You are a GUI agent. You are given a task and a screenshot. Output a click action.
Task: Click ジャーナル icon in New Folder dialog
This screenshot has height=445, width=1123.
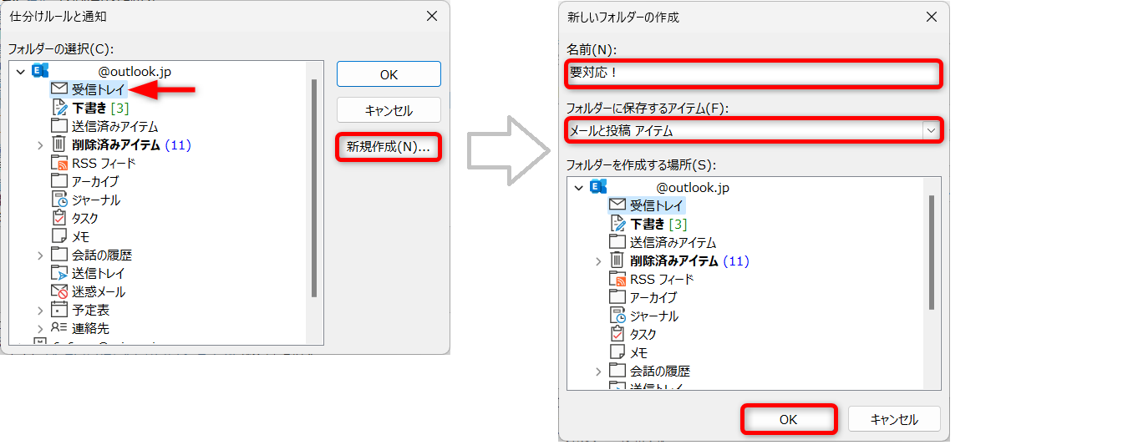617,316
